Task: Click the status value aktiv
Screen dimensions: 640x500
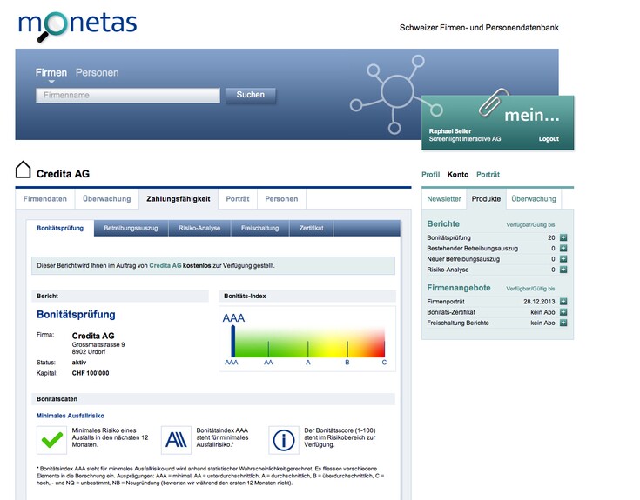Action: pos(79,363)
